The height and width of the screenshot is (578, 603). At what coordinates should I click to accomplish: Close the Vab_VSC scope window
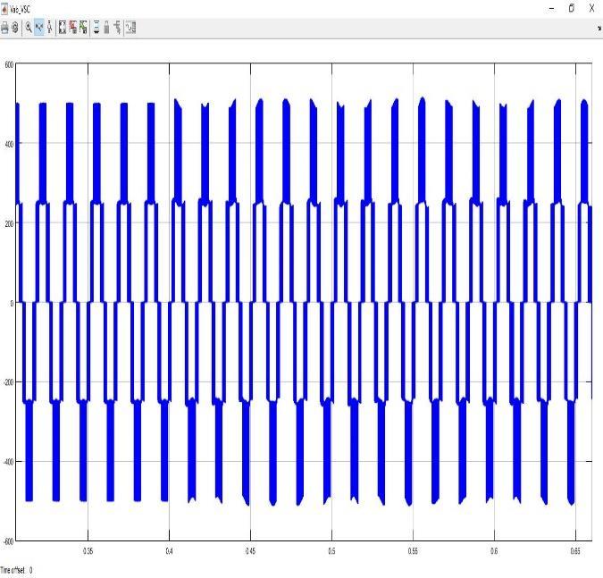point(592,8)
